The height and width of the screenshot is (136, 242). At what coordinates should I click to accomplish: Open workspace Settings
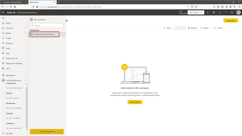click(x=192, y=28)
